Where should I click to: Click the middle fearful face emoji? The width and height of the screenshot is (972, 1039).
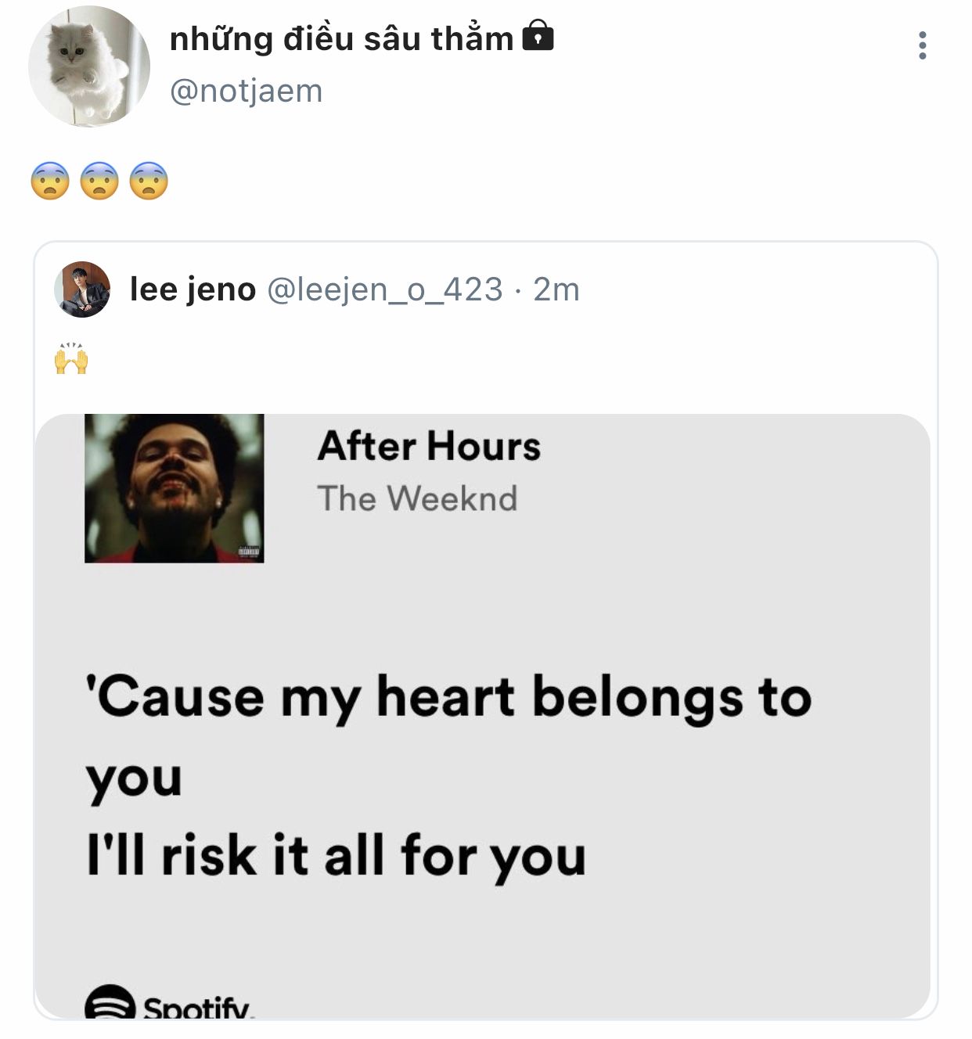point(99,181)
